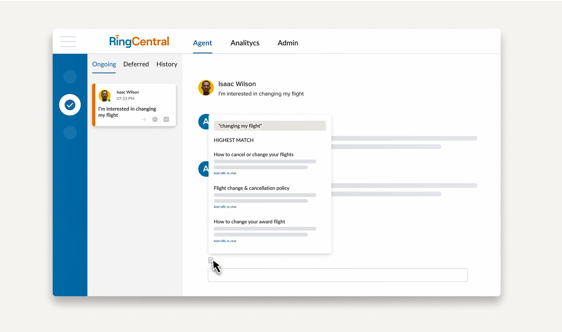The image size is (562, 332).
Task: Open 'How to cancel or change your flights' article
Action: [x=253, y=154]
